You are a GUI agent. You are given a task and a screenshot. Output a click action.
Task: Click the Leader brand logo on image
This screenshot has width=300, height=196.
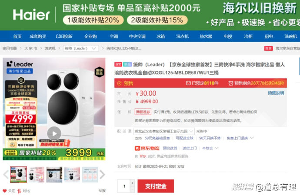point(20,64)
